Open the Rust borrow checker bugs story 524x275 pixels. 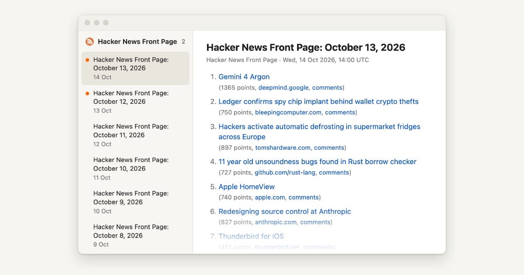point(317,162)
